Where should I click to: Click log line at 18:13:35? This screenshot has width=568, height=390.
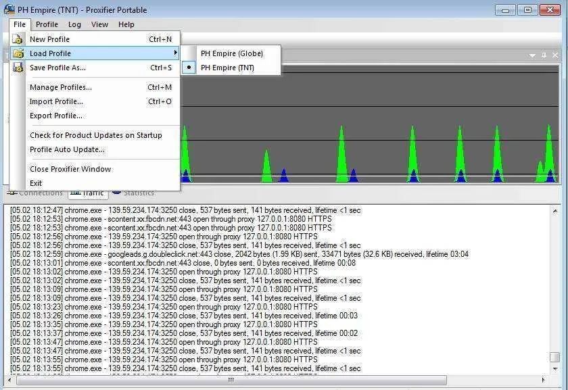(164, 324)
